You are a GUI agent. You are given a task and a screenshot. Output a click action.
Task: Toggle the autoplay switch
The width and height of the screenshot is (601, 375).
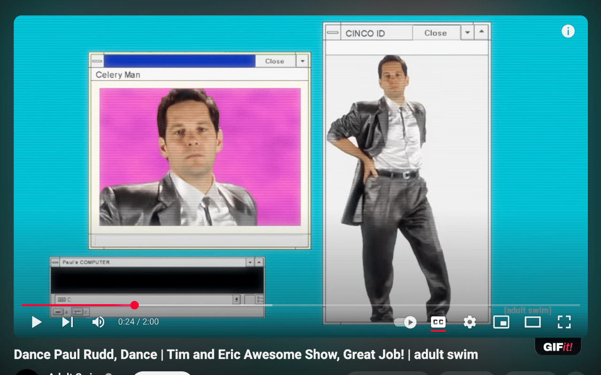(405, 322)
